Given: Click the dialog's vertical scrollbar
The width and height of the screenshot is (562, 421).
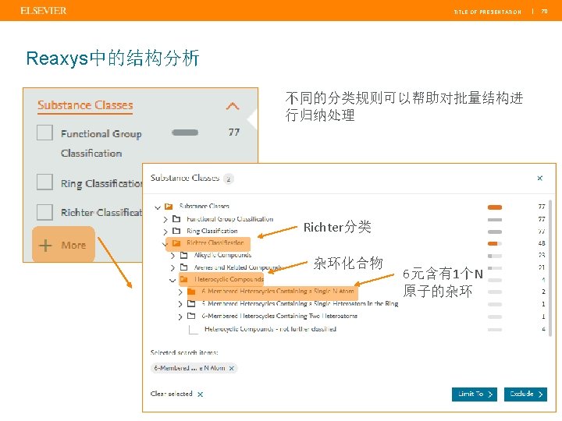Looking at the screenshot, I should coord(550,268).
